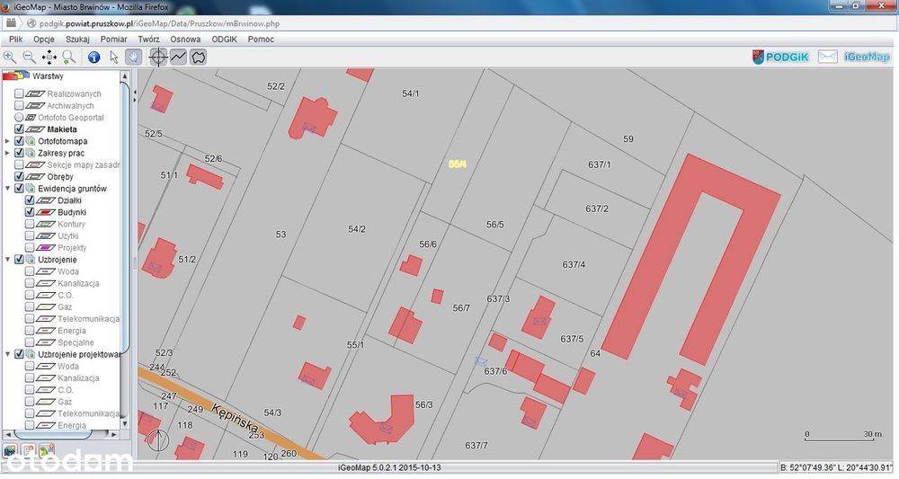The width and height of the screenshot is (899, 479).
Task: Uncheck the Makieta layer checkbox
Action: 19,129
